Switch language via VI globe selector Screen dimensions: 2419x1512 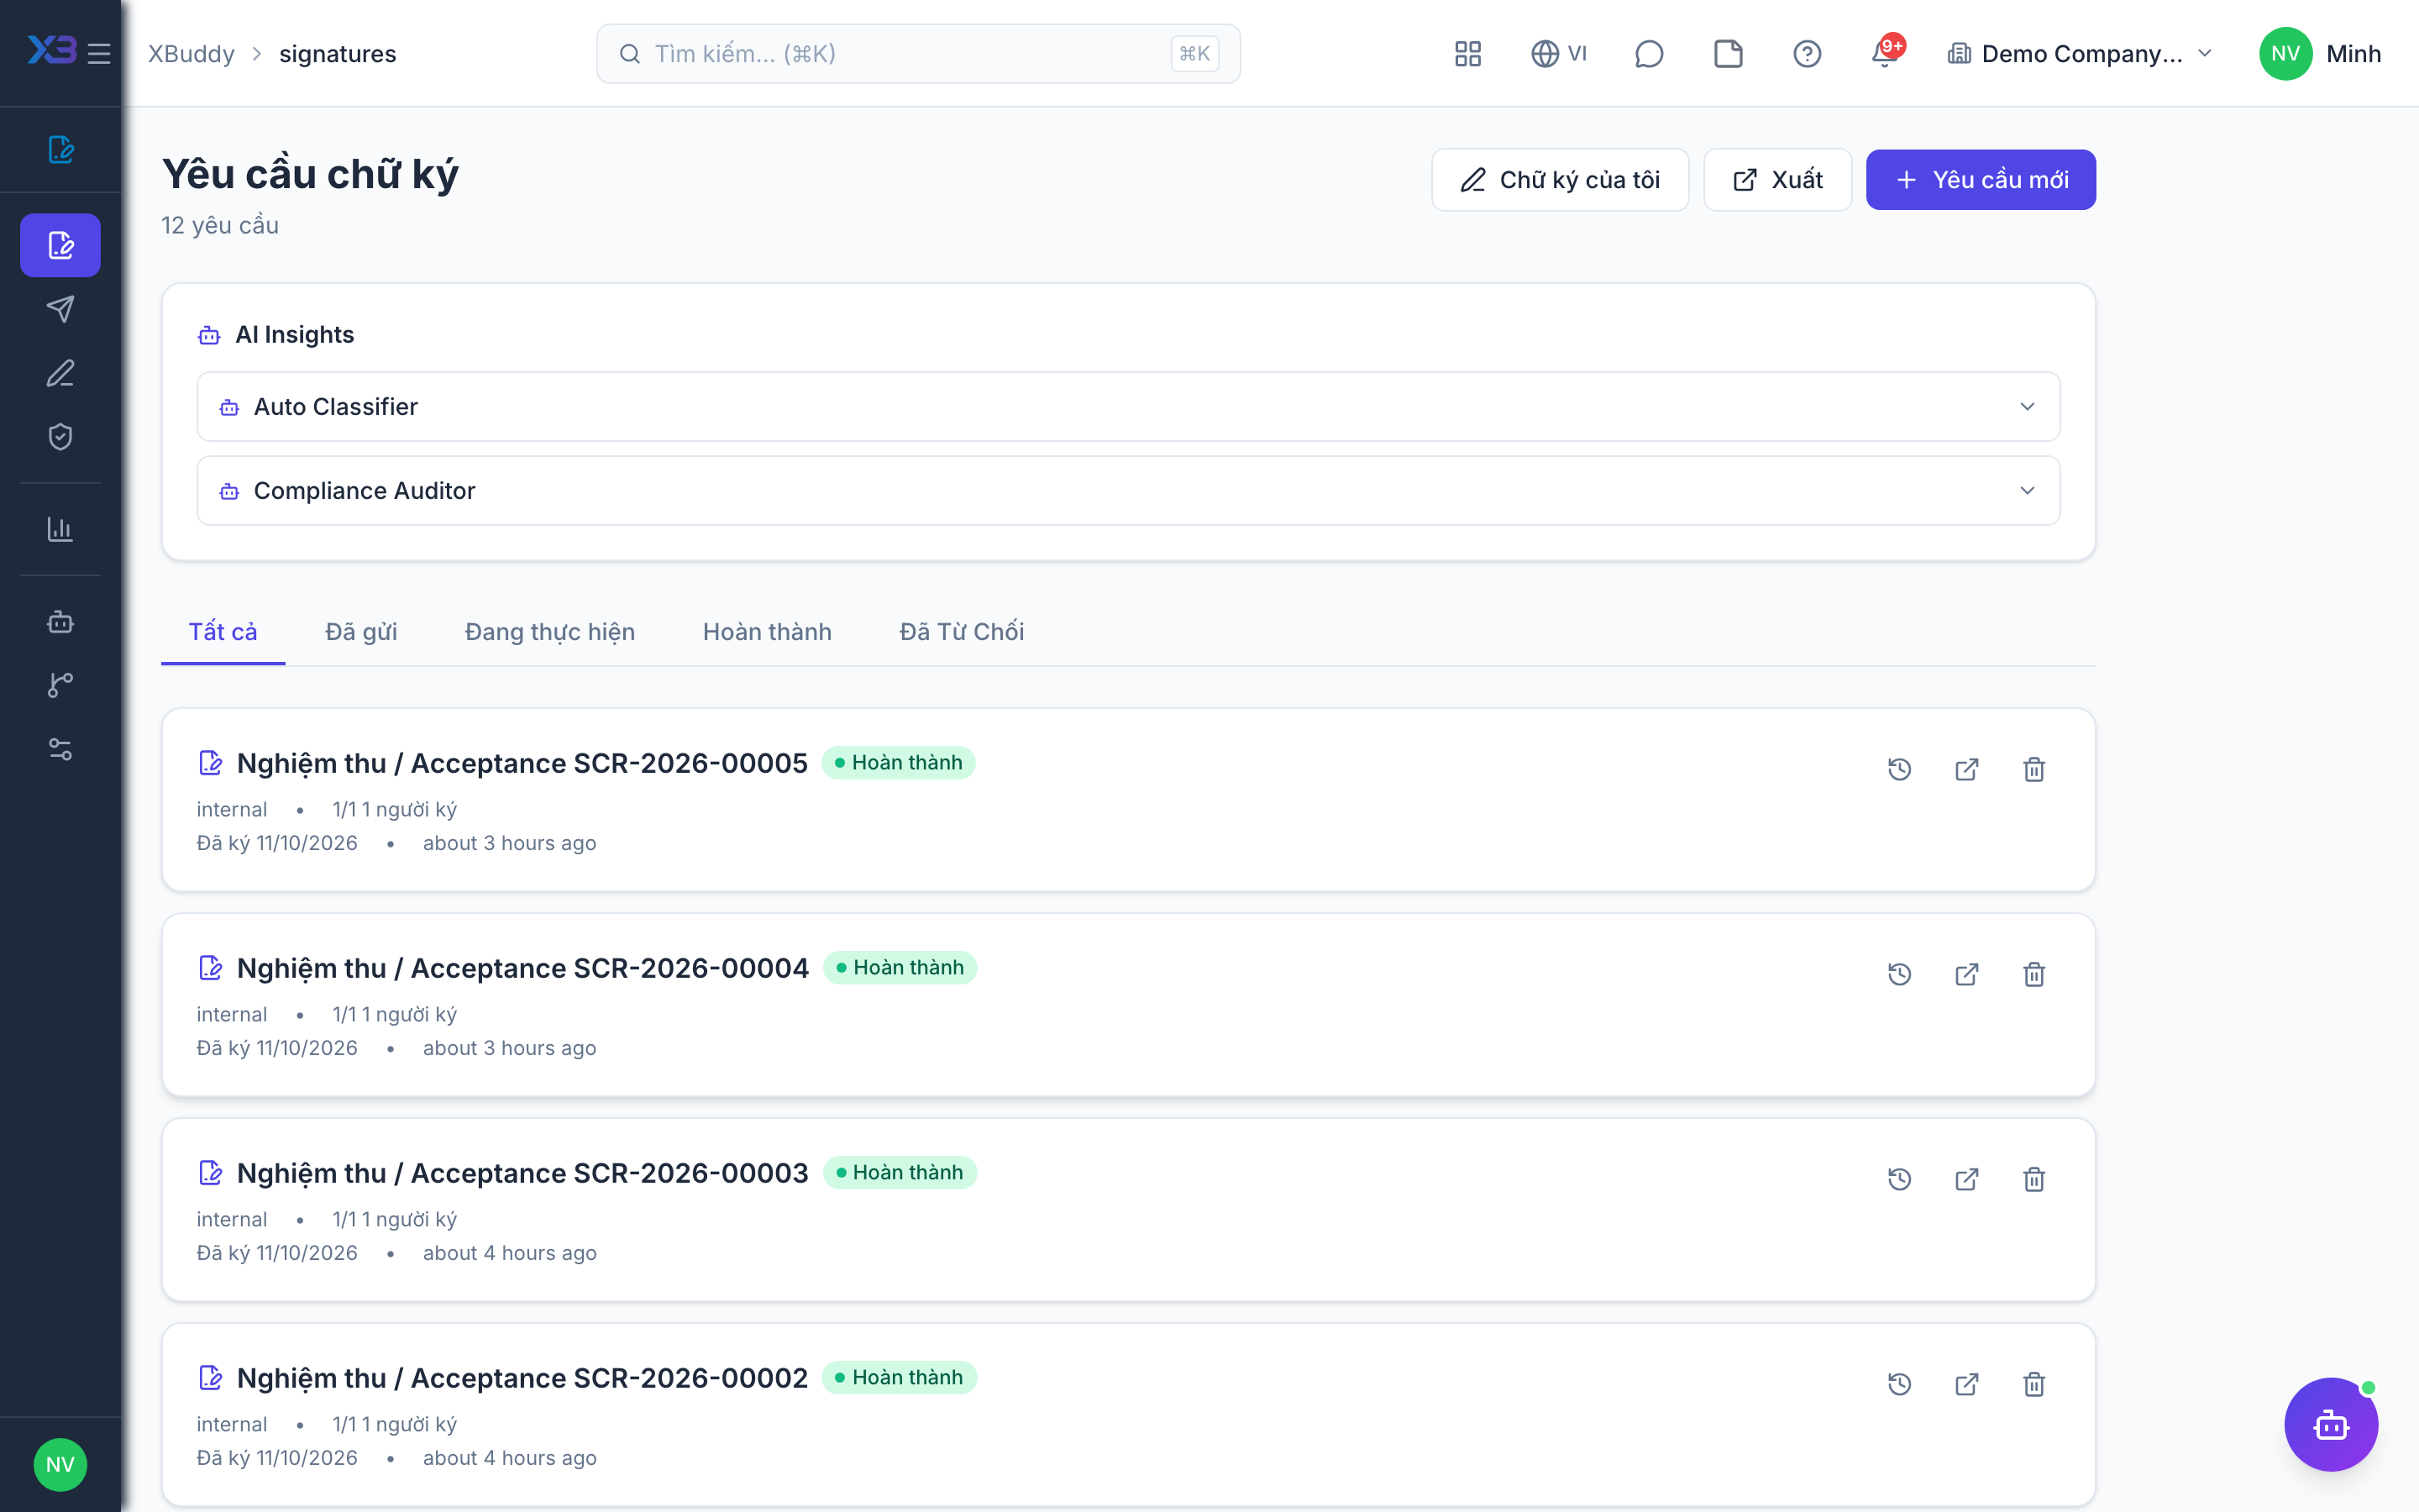pyautogui.click(x=1558, y=53)
